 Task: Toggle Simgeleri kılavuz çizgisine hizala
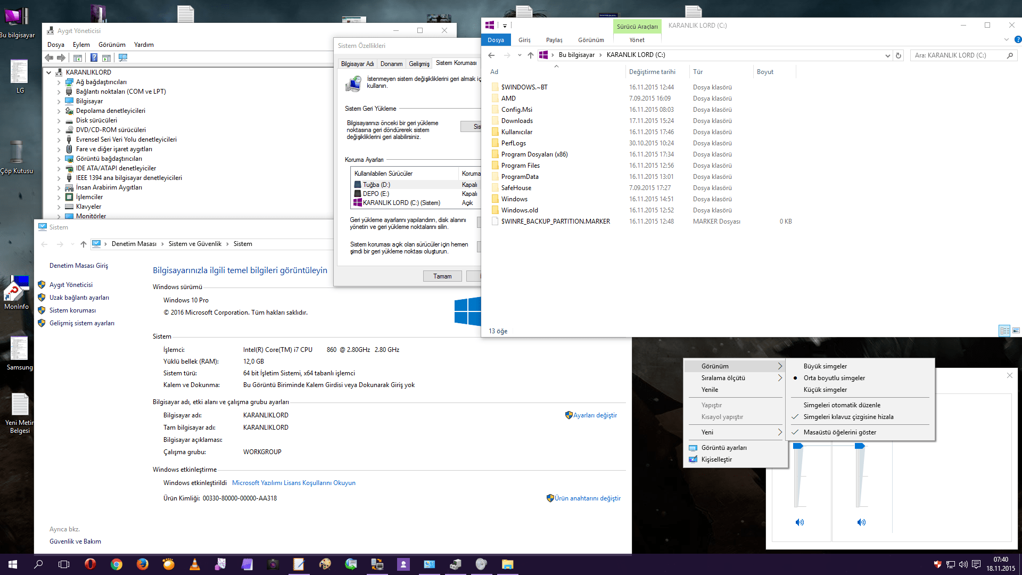[x=848, y=417]
